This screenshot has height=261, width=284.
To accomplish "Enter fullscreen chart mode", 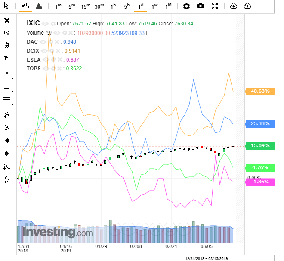I will tap(215, 6).
